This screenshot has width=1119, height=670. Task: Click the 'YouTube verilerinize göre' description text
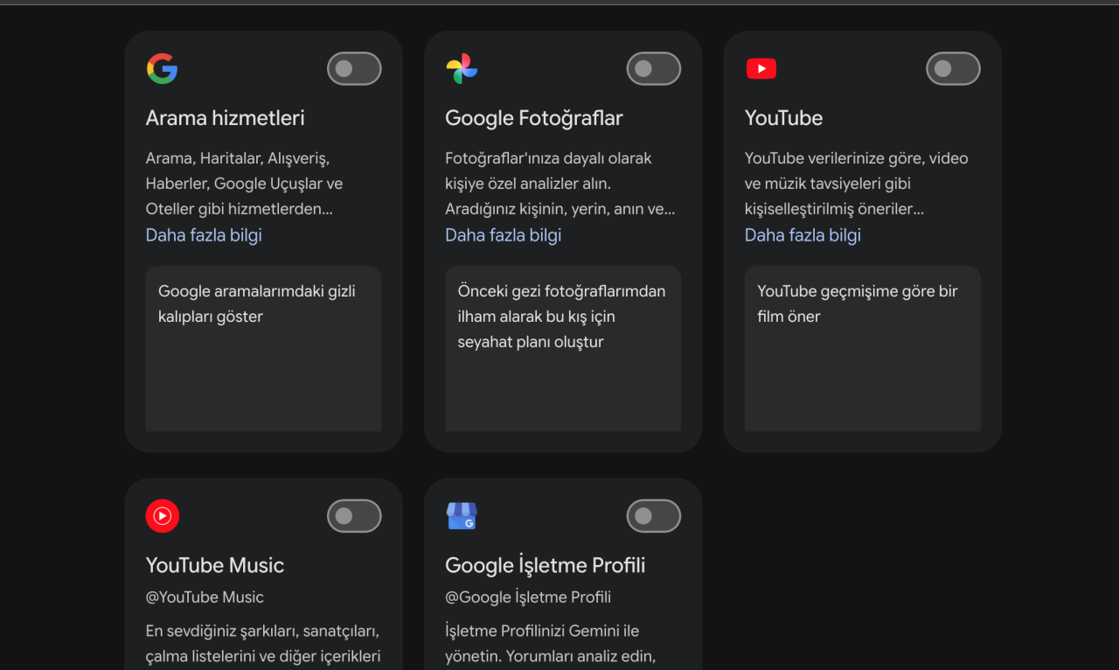[x=857, y=184]
